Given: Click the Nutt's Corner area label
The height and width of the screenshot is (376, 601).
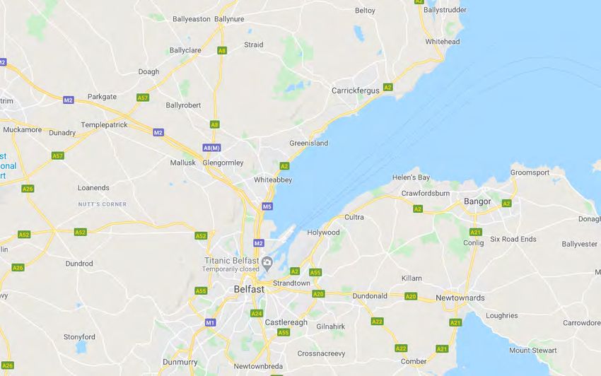Looking at the screenshot, I should pyautogui.click(x=103, y=204).
